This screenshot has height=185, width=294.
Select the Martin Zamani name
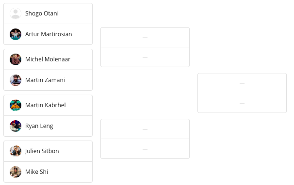(45, 80)
